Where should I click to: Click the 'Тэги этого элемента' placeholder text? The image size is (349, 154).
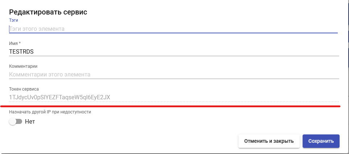(37, 29)
